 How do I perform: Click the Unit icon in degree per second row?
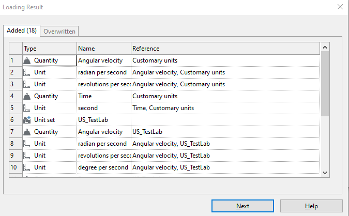[27, 167]
